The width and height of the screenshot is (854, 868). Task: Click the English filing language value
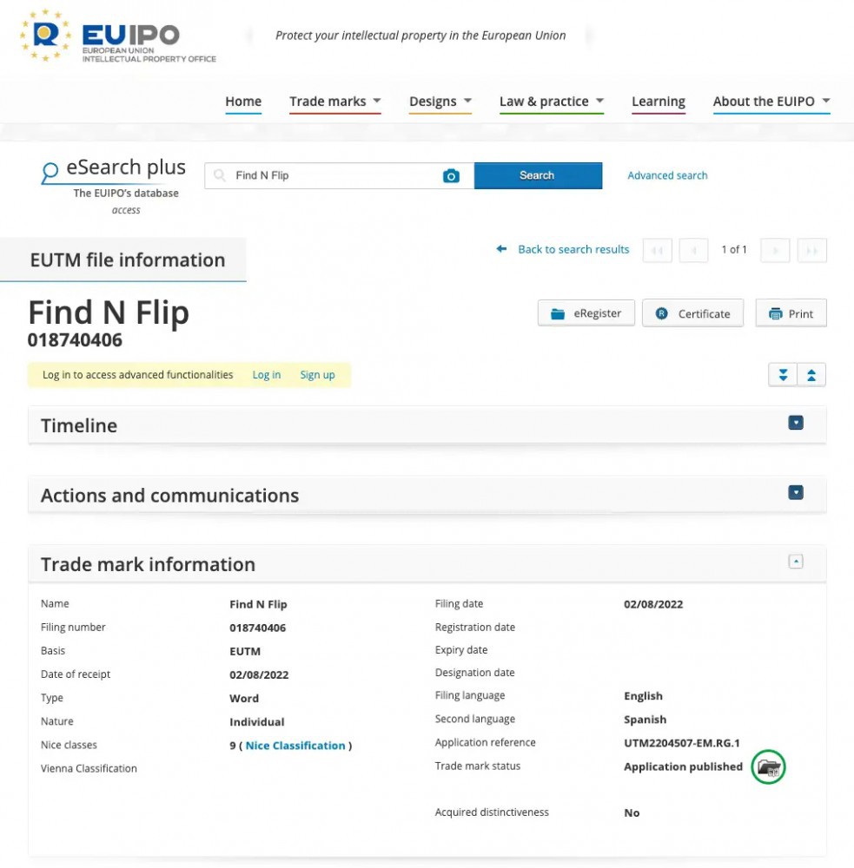644,696
